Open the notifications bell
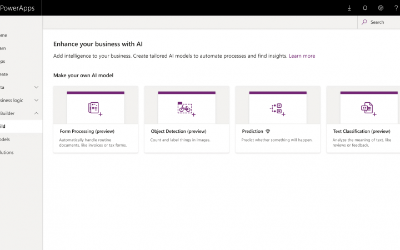The image size is (400, 250). tap(365, 8)
